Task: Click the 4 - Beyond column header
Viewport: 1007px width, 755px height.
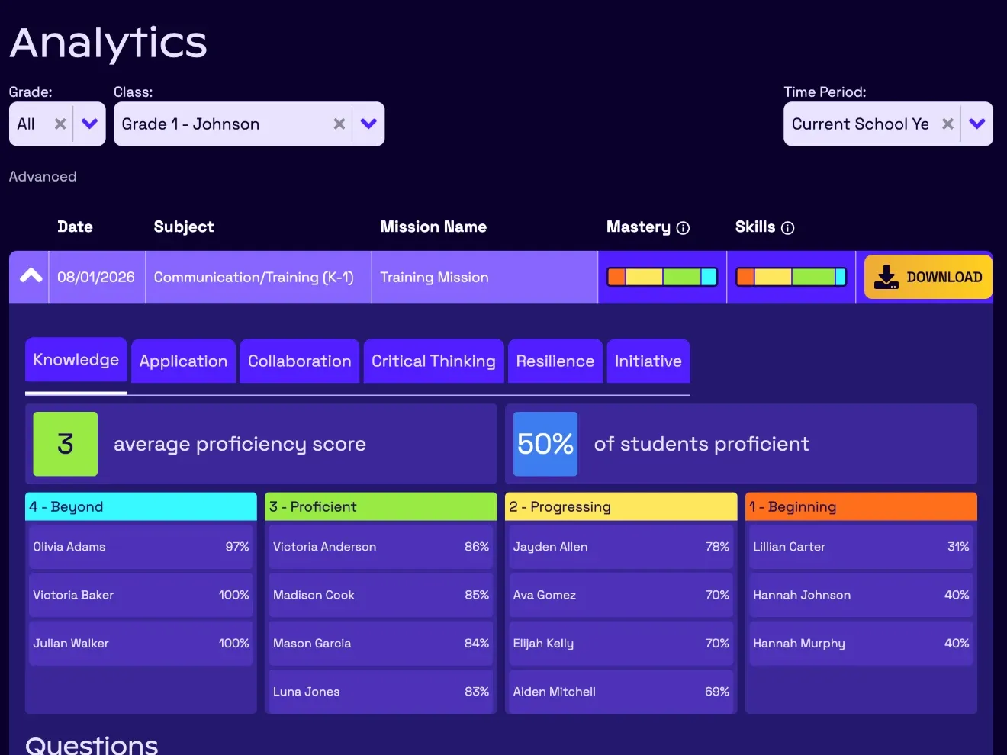Action: (x=141, y=506)
